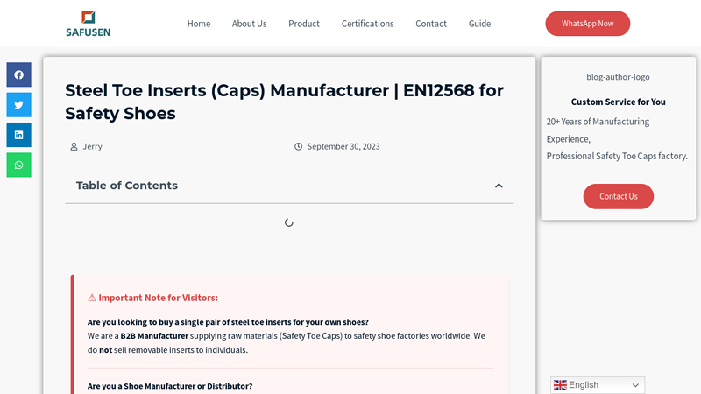The height and width of the screenshot is (394, 701).
Task: Open the Guide menu item
Action: 479,24
